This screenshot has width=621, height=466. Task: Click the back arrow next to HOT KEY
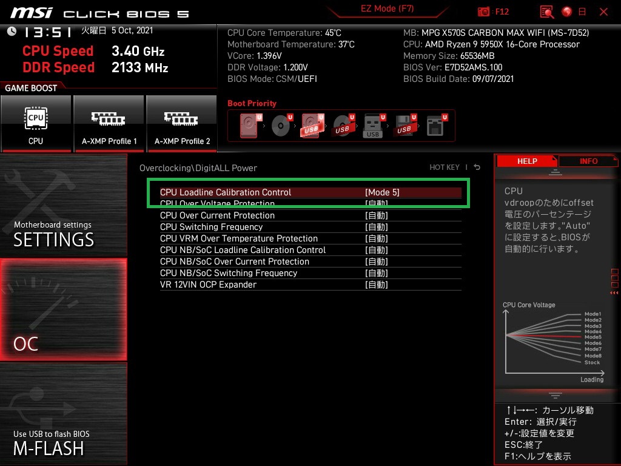(477, 167)
